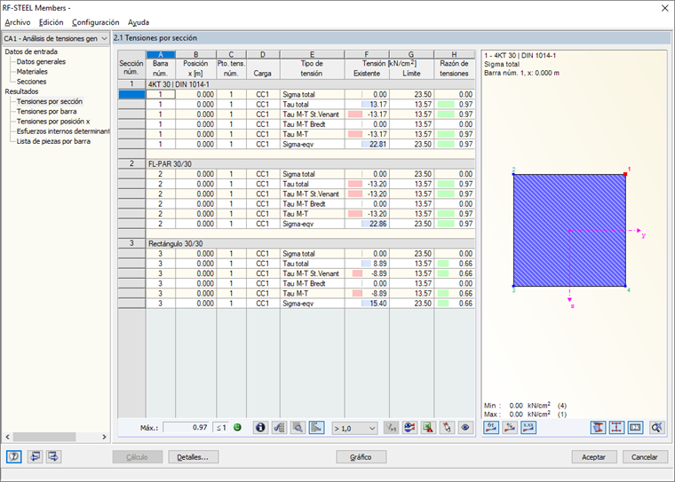This screenshot has width=675, height=482.
Task: Click the 22.86 Sigma-eqv existing stress cell
Action: pos(367,224)
